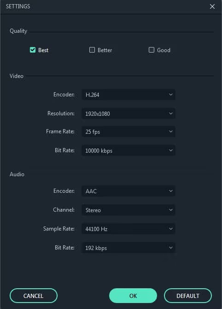Viewport: 222px width, 309px height.
Task: Open the audio Bit Rate 192 kbps dropdown
Action: pyautogui.click(x=129, y=248)
